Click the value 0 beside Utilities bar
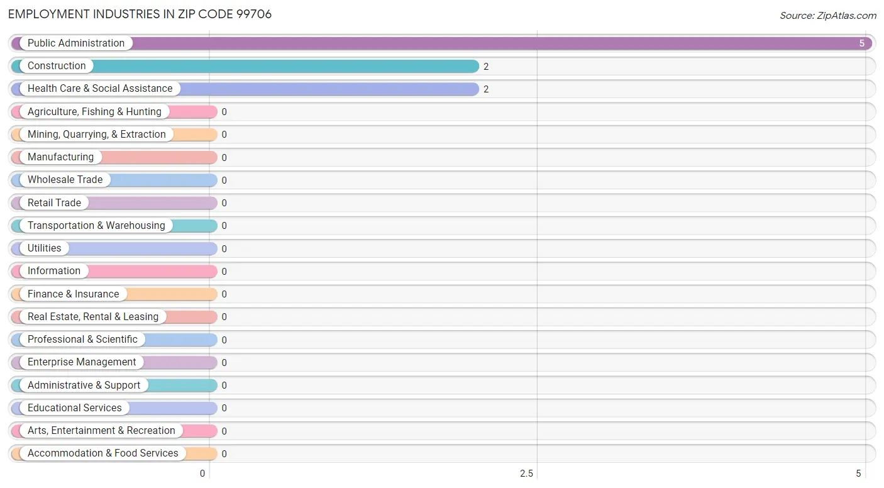 (x=224, y=249)
